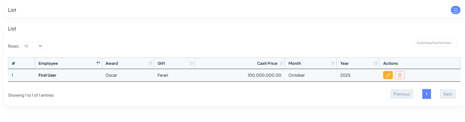Click the October month cell

297,75
